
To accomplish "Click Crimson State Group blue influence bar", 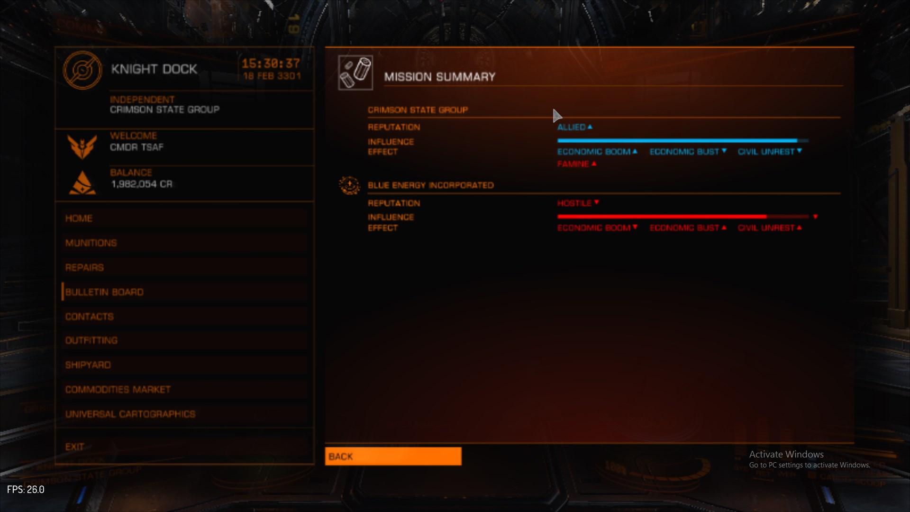I will tap(683, 141).
